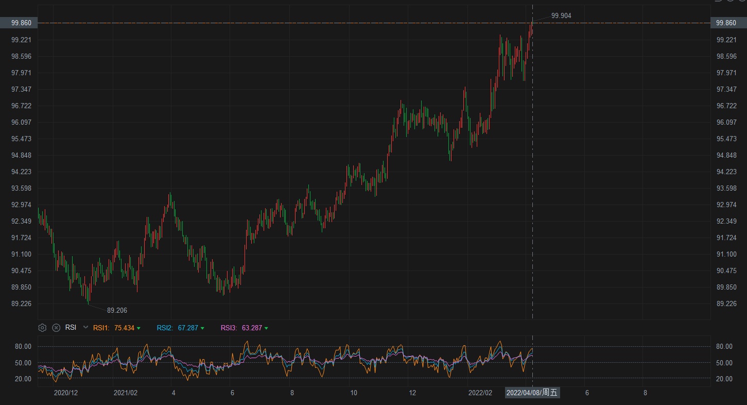Click 91.100 on the right price axis

(x=726, y=254)
